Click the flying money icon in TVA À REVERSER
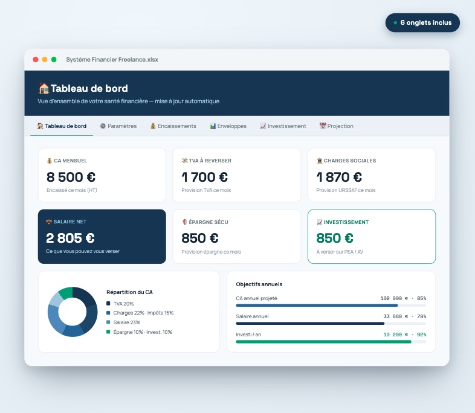This screenshot has width=475, height=413. (x=184, y=161)
